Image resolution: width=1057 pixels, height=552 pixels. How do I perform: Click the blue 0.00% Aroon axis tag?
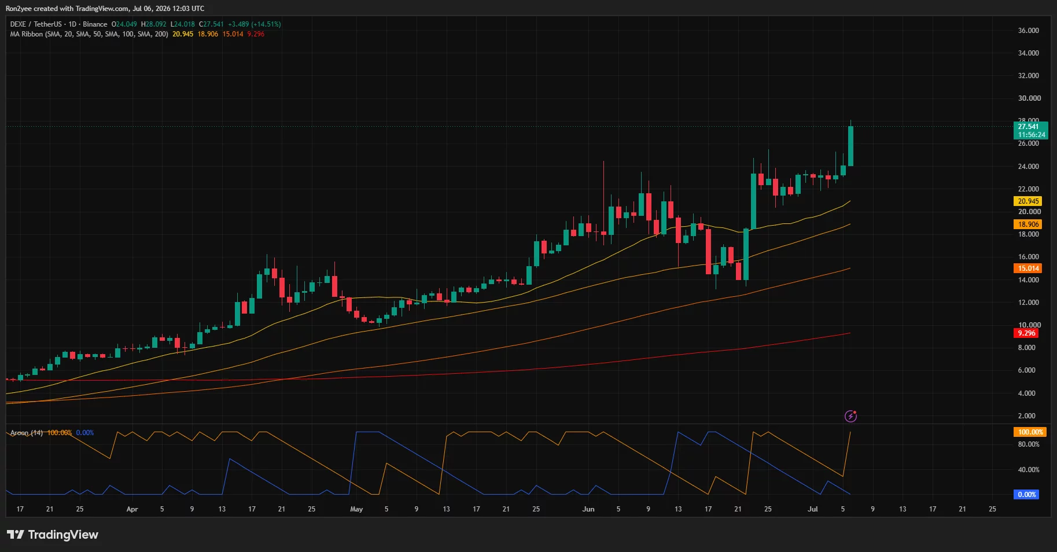[x=1026, y=495]
